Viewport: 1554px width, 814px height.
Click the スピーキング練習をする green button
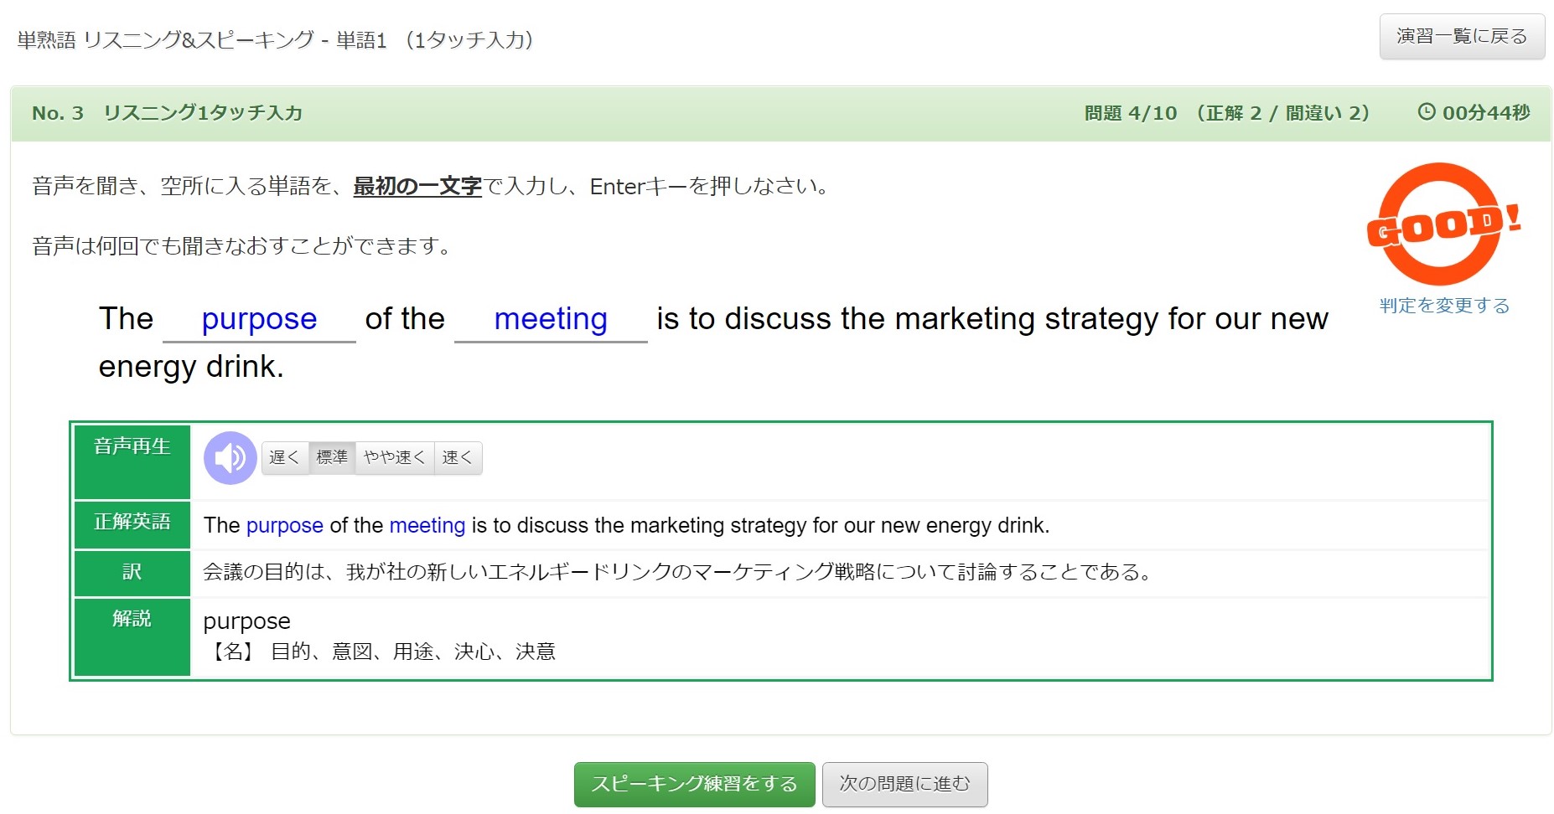[x=694, y=785]
